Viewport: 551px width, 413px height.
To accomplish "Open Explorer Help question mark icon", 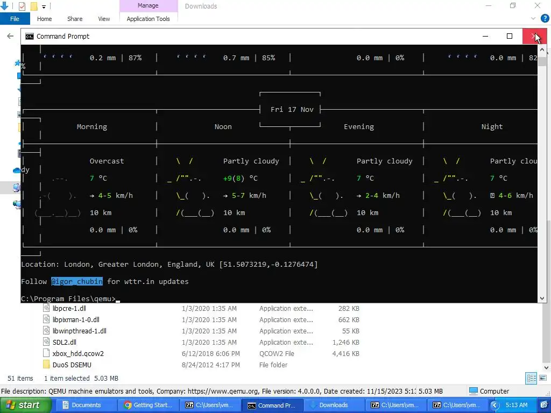I will (545, 19).
